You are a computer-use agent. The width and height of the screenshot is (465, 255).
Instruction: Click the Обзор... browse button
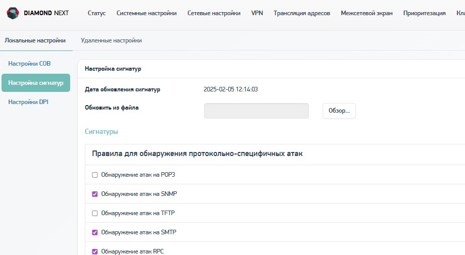[x=339, y=111]
